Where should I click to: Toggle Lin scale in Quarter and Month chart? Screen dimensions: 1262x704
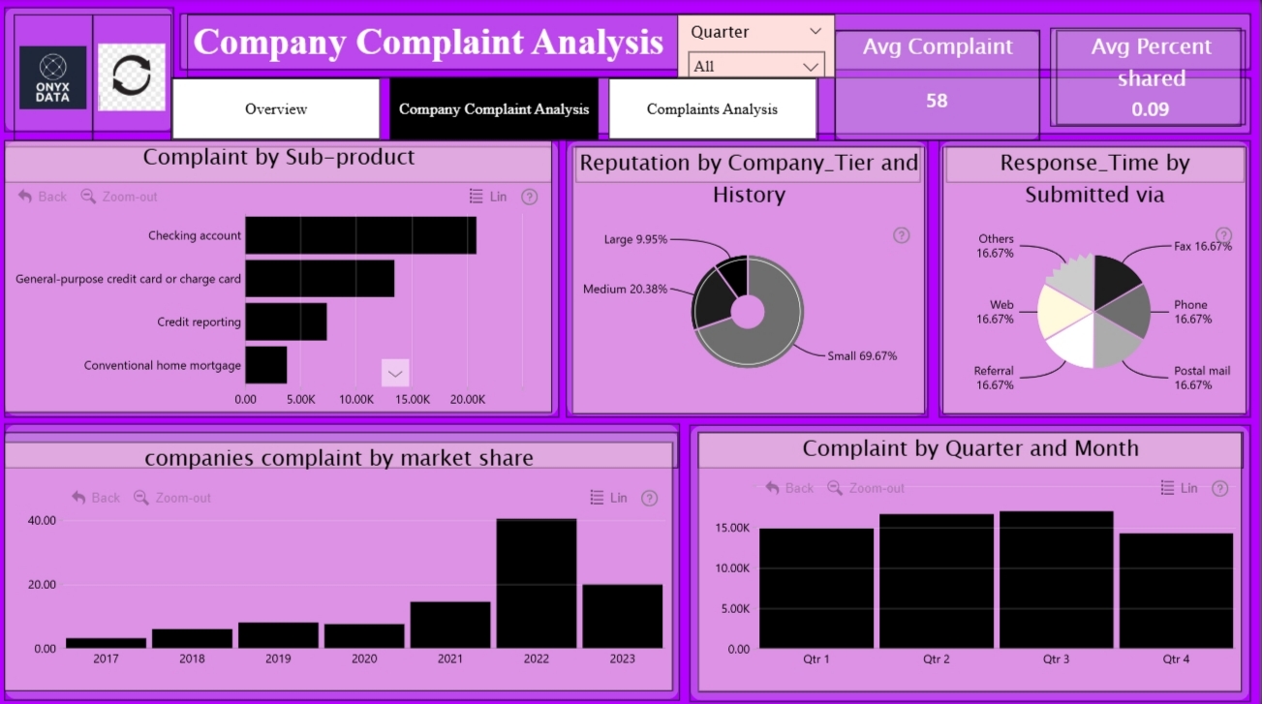tap(1179, 488)
